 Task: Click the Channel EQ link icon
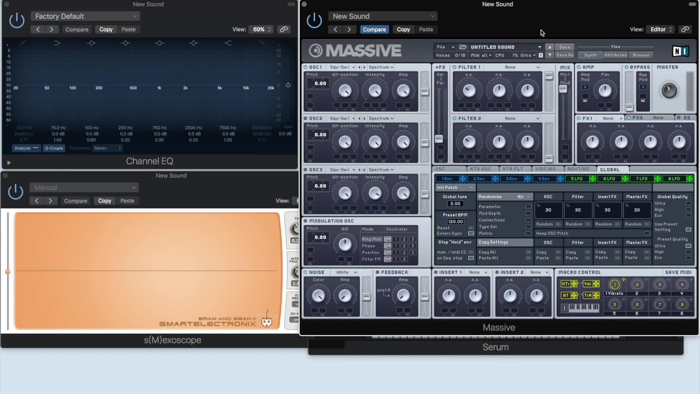(284, 29)
